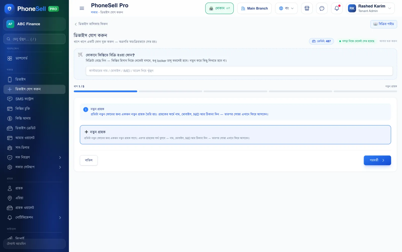This screenshot has width=402, height=252.
Task: Click the ডিভাইস ক্রেডিট icon
Action: coord(10,128)
